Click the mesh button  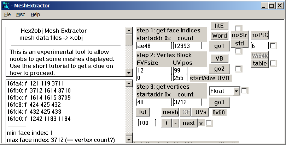point(170,112)
